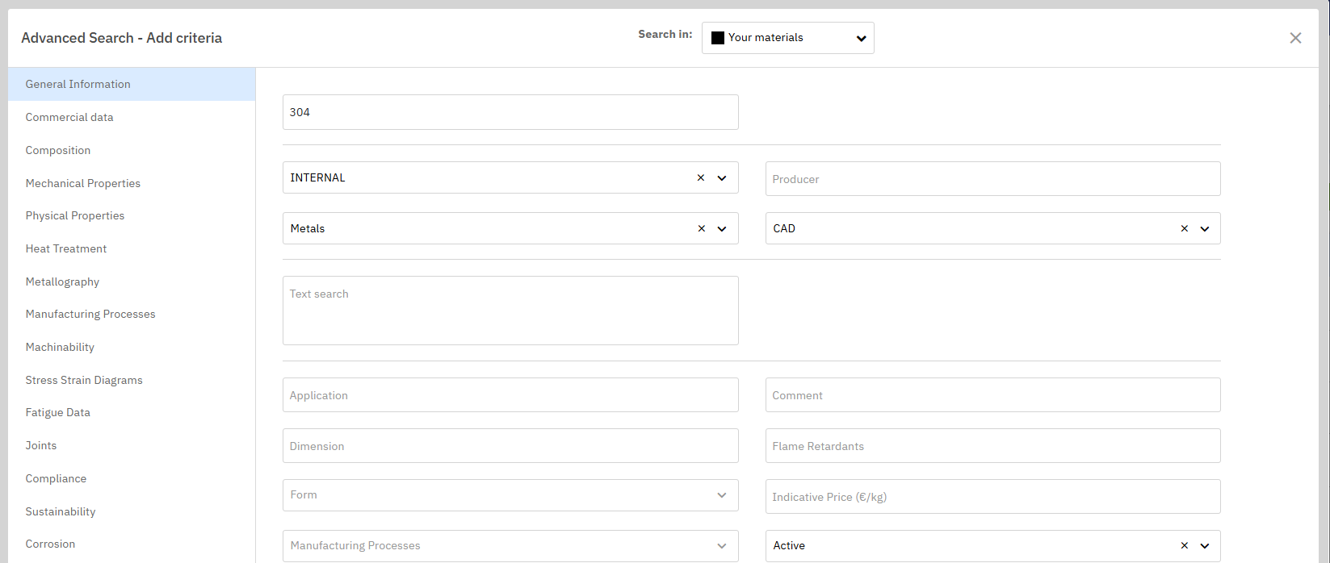Expand the Metals dropdown chevron
The height and width of the screenshot is (563, 1330).
722,229
